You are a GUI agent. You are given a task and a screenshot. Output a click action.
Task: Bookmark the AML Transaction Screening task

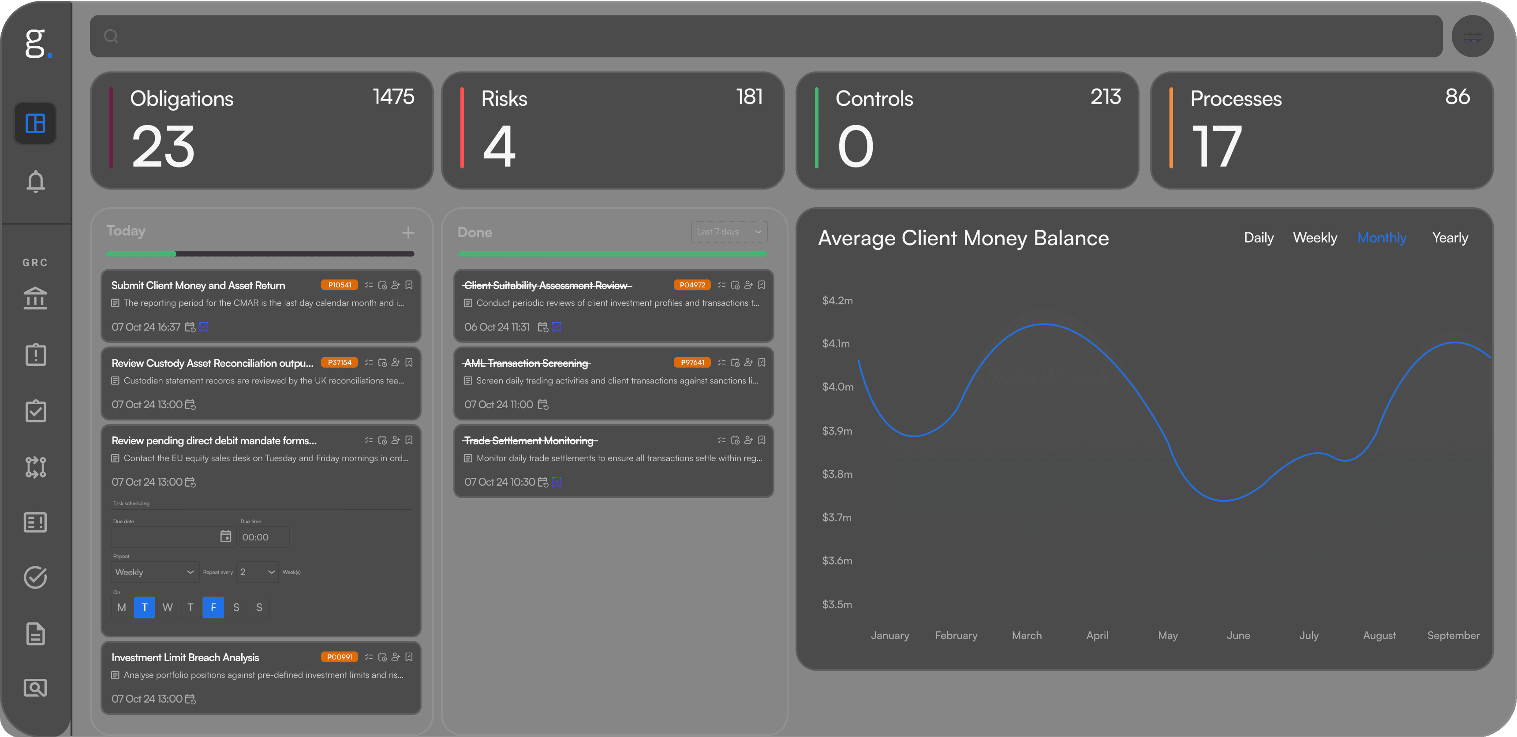point(762,363)
